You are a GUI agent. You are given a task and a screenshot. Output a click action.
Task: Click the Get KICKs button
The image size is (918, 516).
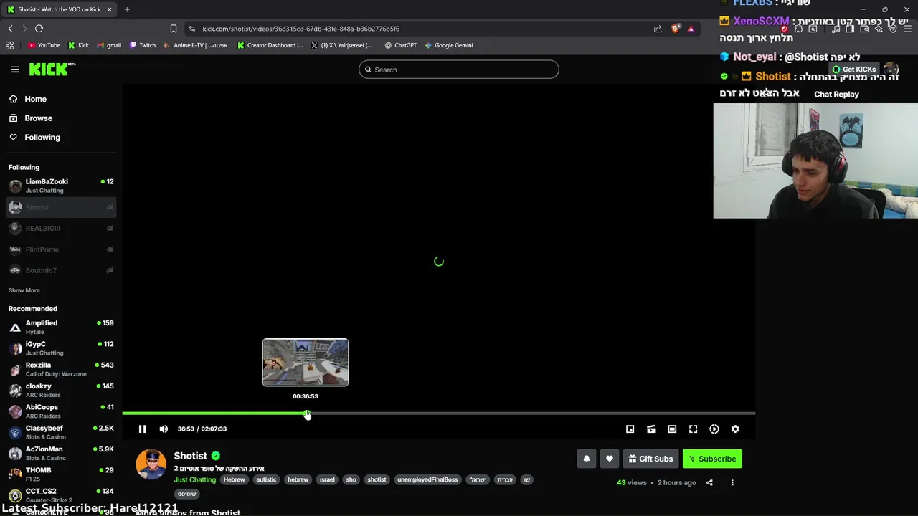pos(854,70)
